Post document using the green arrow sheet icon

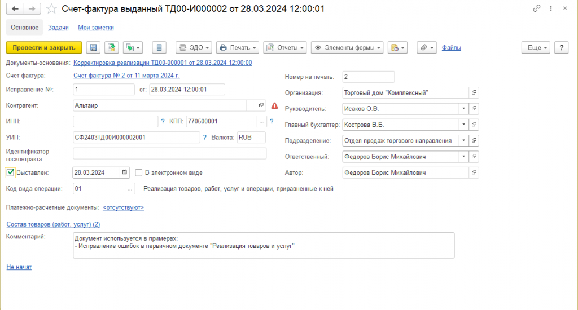pyautogui.click(x=111, y=47)
